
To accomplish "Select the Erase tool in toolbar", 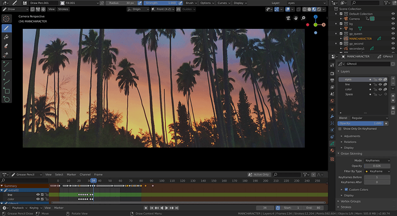I will point(7,46).
